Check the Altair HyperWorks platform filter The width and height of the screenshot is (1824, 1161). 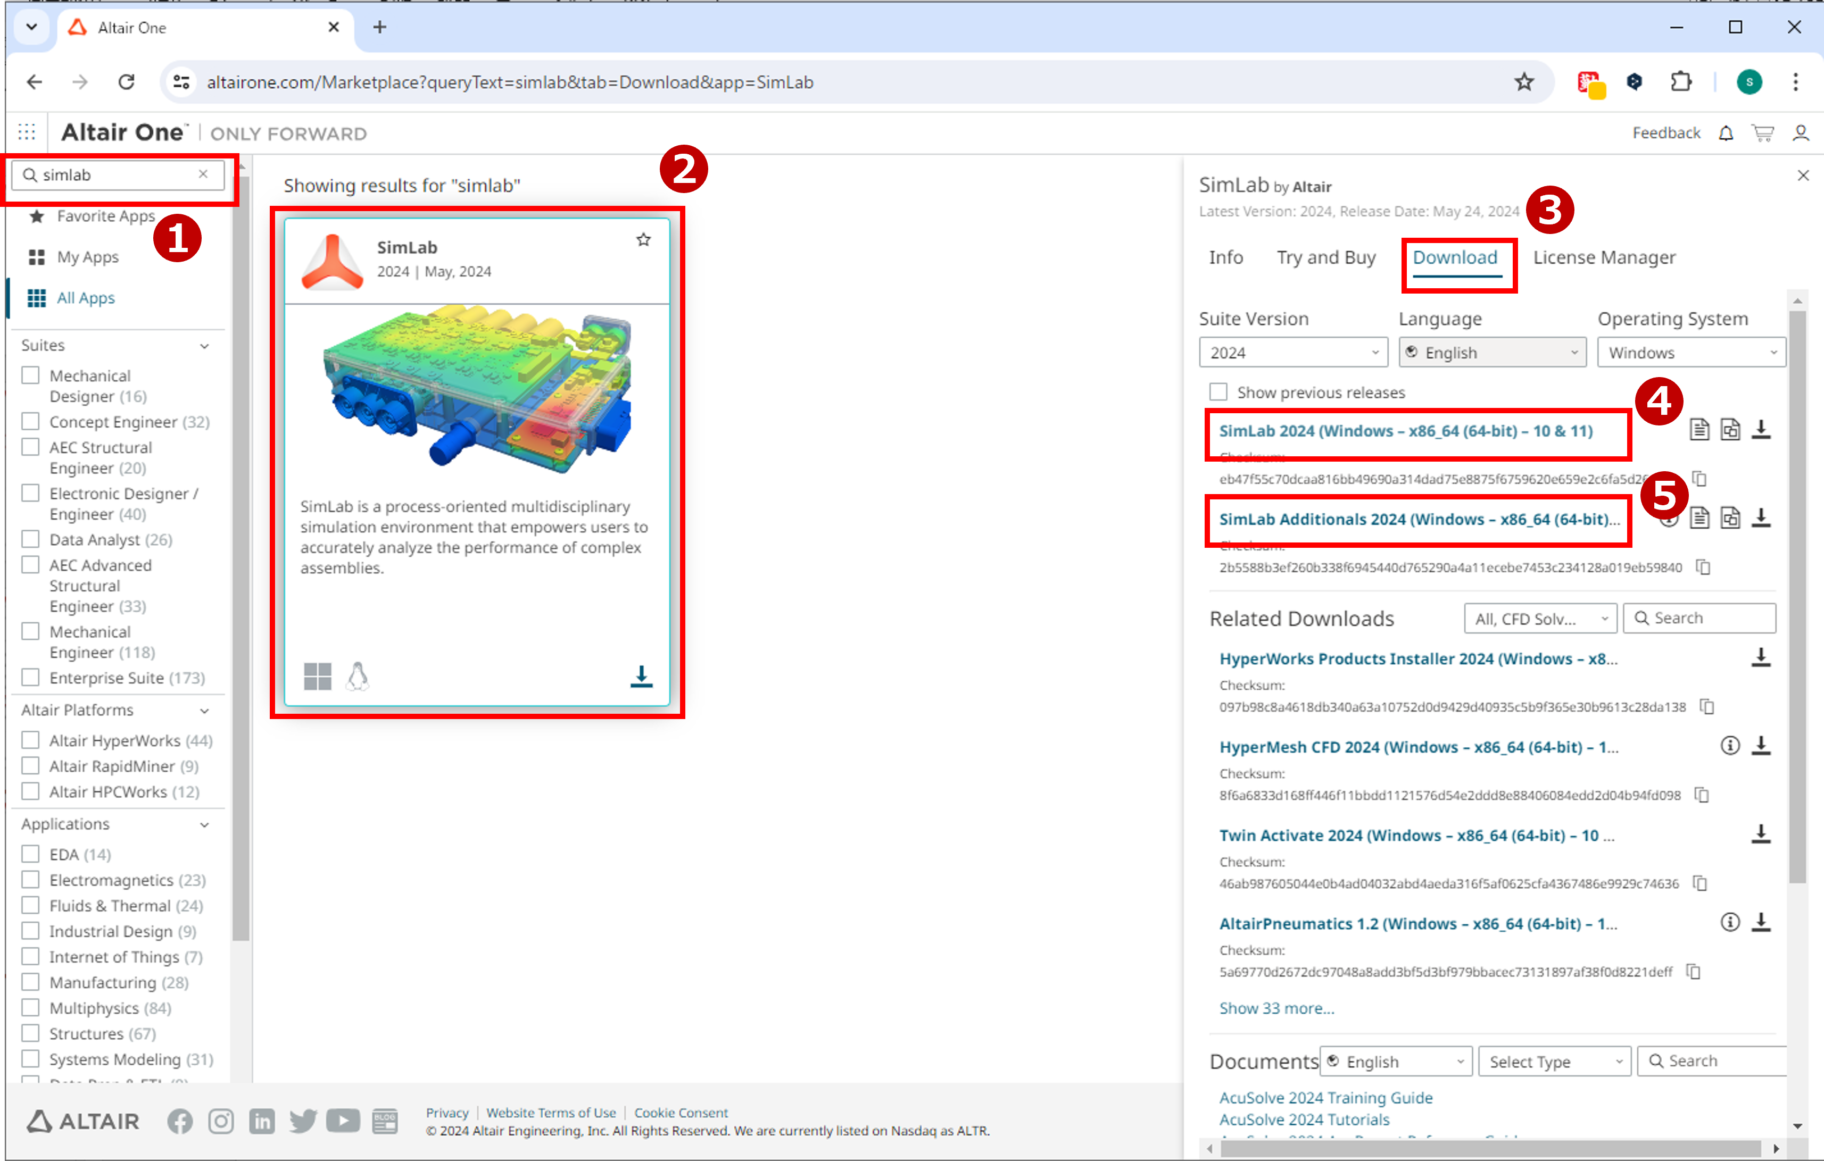pyautogui.click(x=30, y=740)
